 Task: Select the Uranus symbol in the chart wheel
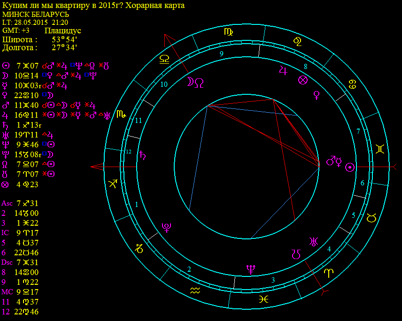[x=313, y=242]
